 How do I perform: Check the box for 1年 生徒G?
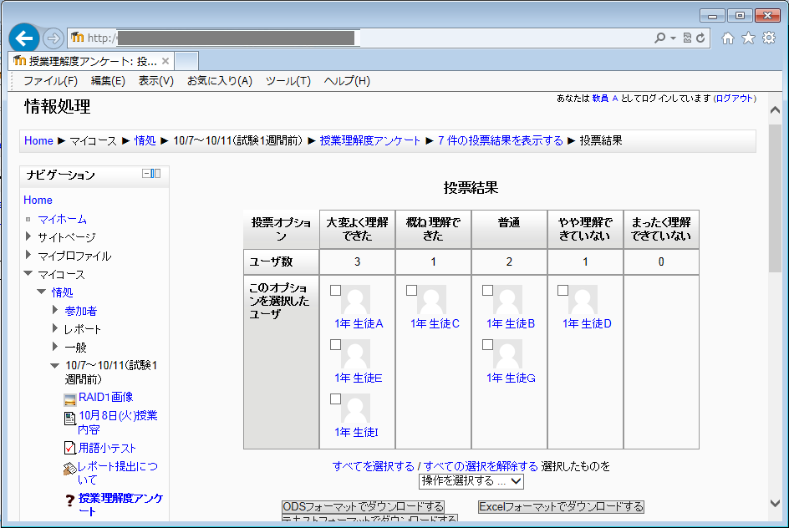pyautogui.click(x=487, y=344)
